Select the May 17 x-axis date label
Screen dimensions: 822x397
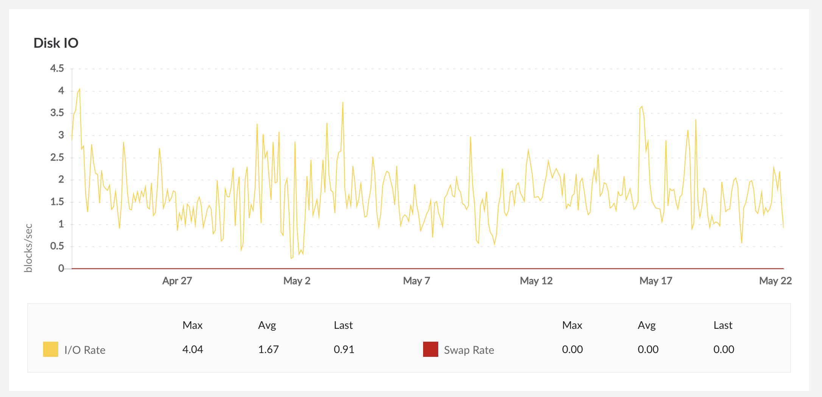(x=655, y=281)
